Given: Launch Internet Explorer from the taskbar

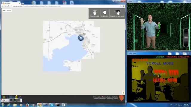Looking at the screenshot, I should tap(9, 105).
